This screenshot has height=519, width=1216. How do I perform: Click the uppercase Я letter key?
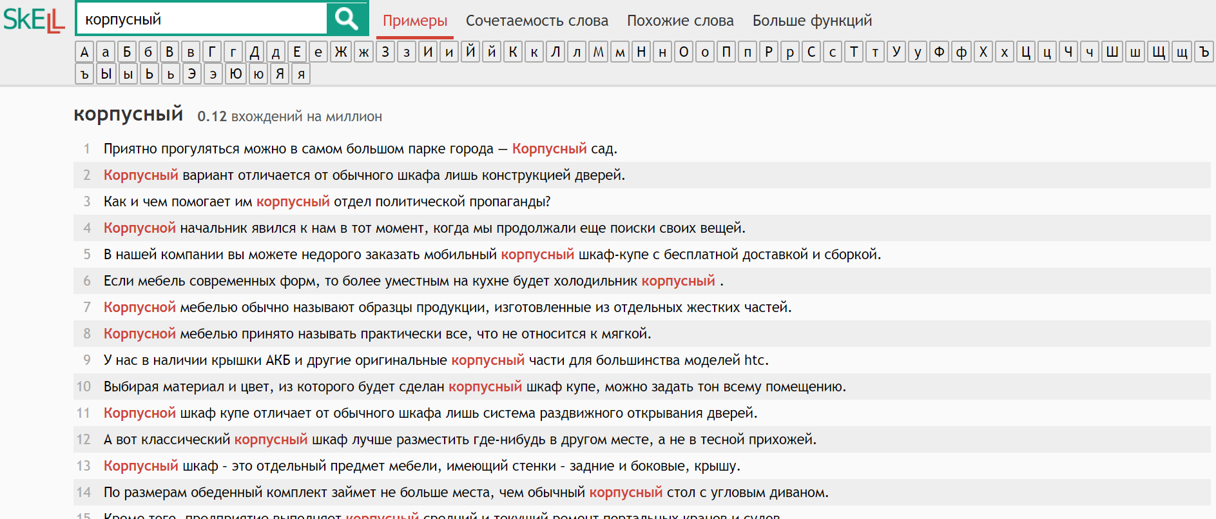(280, 74)
